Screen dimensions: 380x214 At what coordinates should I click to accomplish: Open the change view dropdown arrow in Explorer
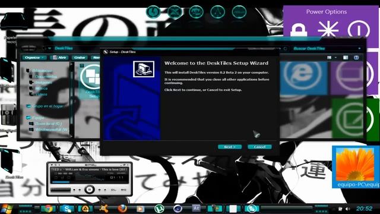[335, 58]
